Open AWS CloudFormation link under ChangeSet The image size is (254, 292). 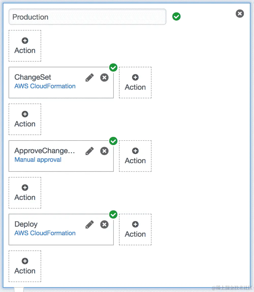pyautogui.click(x=45, y=86)
